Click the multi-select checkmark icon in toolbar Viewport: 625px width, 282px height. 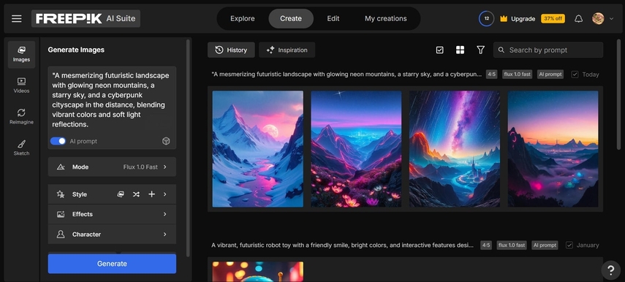(x=439, y=50)
